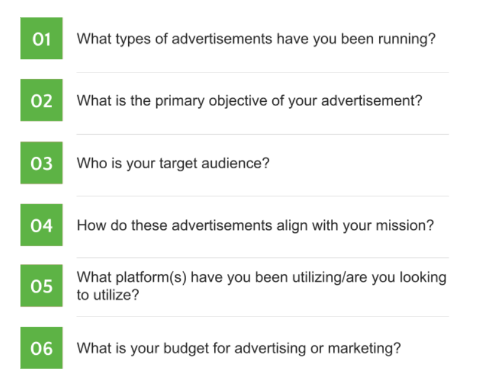
Task: Click the green 03 number badge
Action: pos(42,163)
